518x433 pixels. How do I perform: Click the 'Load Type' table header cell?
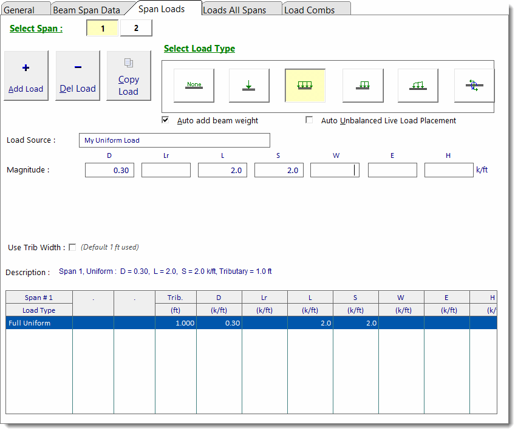coord(39,310)
